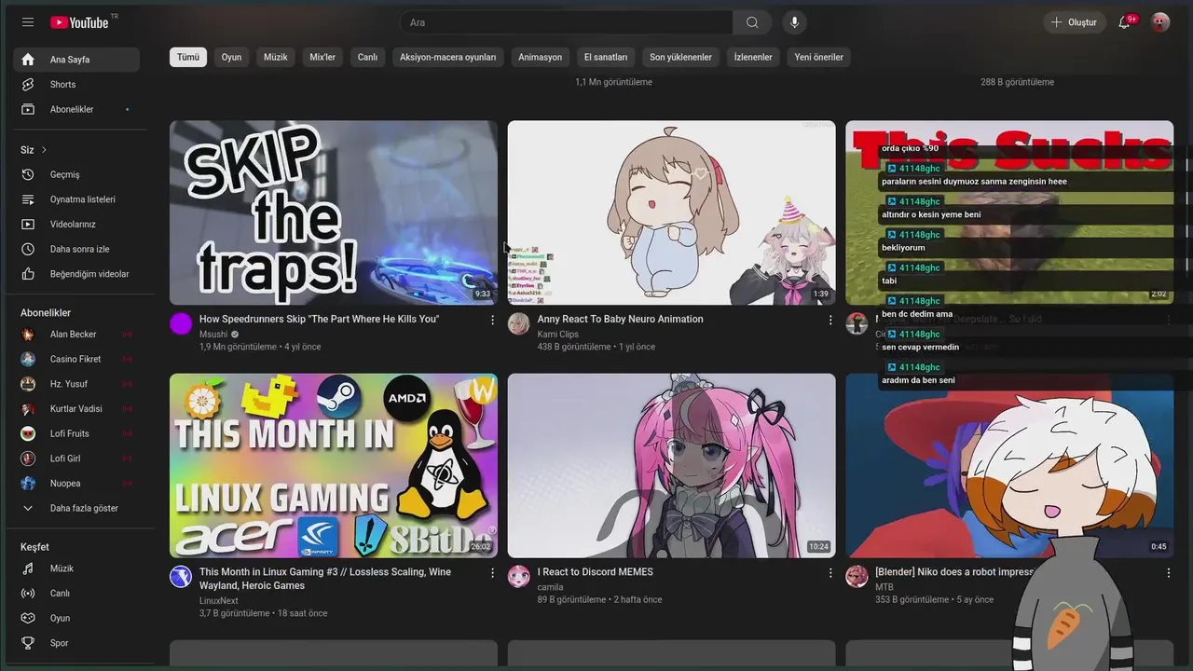
Task: Open Kurtlar Vadisi subscription channel
Action: pyautogui.click(x=76, y=409)
